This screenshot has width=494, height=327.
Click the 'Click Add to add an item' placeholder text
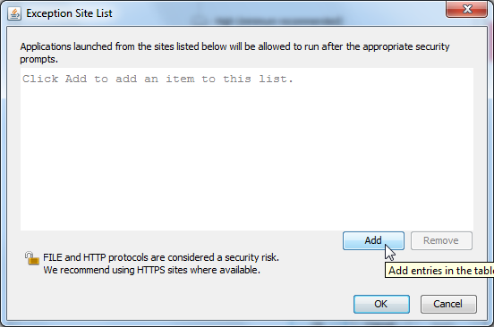point(158,79)
